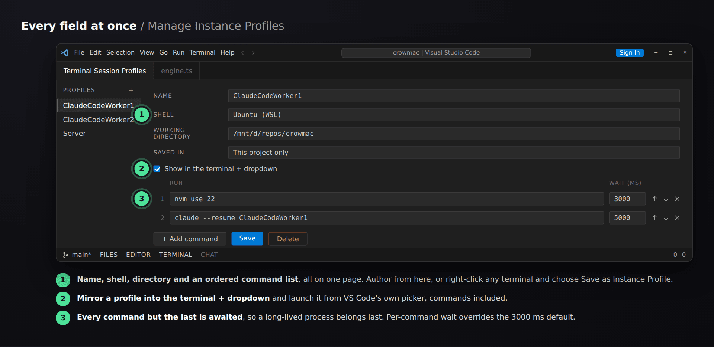The image size is (714, 347).
Task: Open the Terminal menu
Action: (202, 53)
